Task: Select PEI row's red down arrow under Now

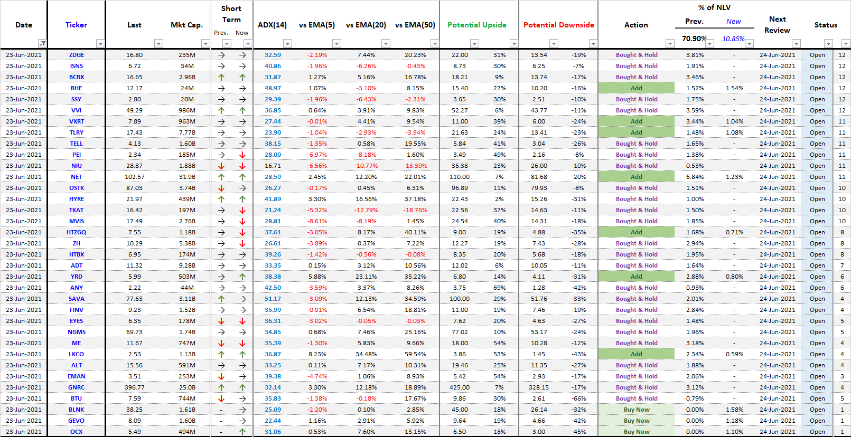Action: [x=242, y=155]
